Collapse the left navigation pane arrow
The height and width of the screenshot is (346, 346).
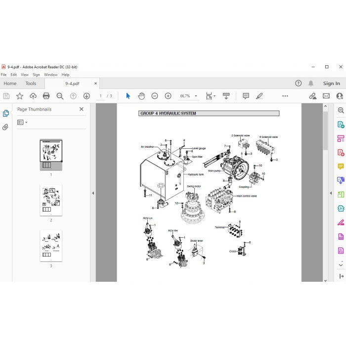pos(93,193)
